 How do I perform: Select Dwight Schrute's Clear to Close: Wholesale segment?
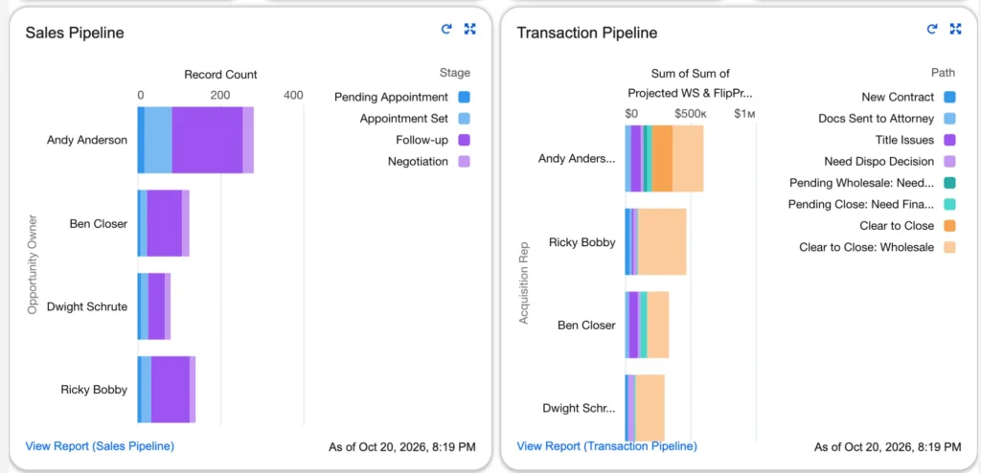pos(650,408)
